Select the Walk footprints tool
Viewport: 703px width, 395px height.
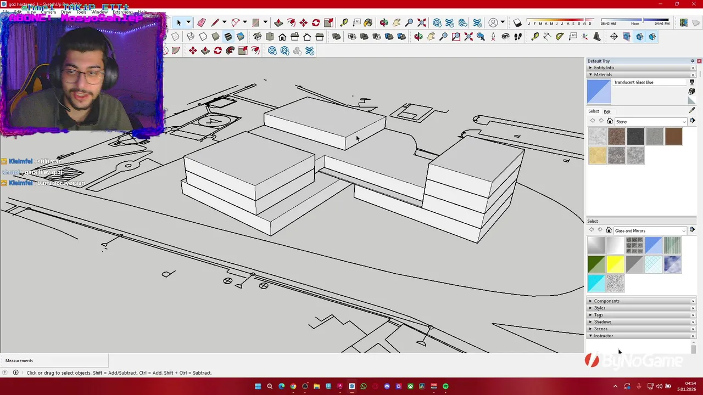tap(518, 37)
